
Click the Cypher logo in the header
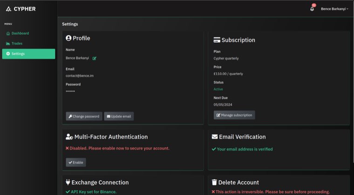21,9
